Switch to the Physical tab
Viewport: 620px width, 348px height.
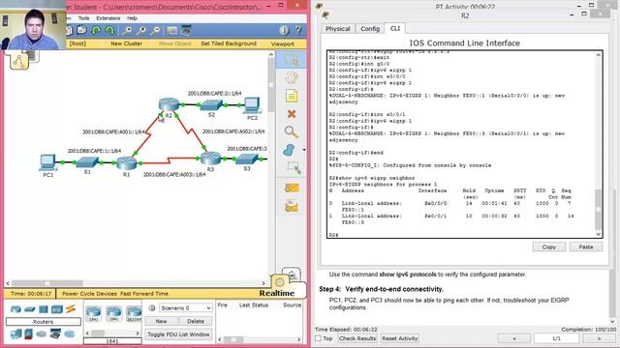[x=338, y=29]
